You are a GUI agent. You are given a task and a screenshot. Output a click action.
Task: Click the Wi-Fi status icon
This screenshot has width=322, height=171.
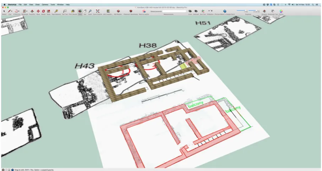[289, 5]
